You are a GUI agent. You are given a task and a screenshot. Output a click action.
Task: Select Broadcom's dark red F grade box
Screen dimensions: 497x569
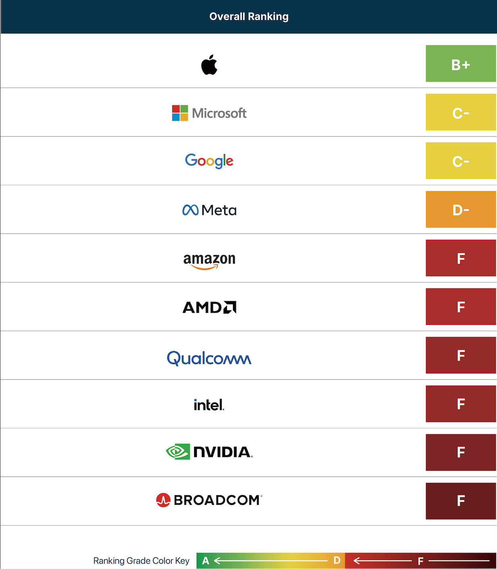(461, 501)
